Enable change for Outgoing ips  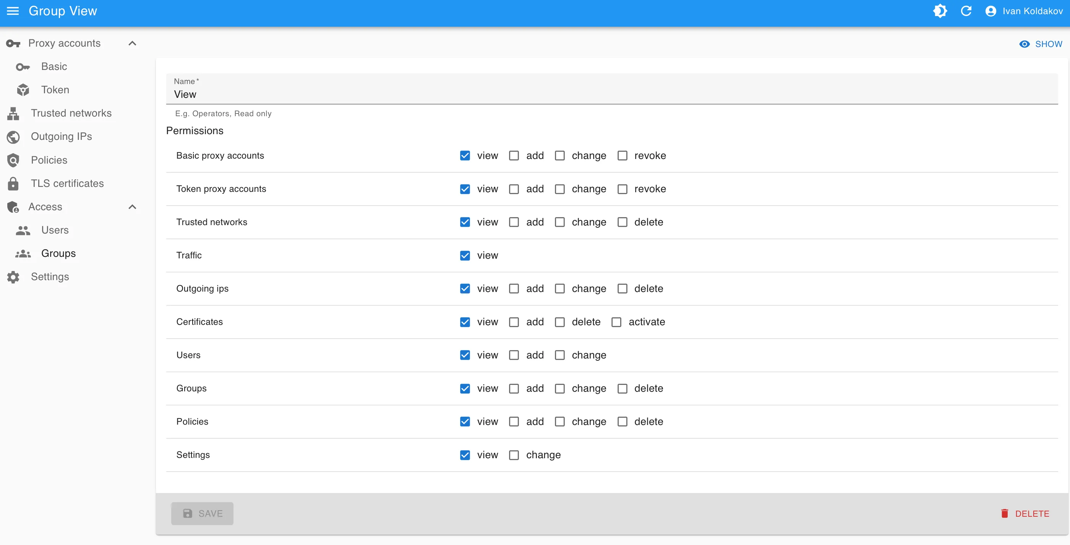559,289
